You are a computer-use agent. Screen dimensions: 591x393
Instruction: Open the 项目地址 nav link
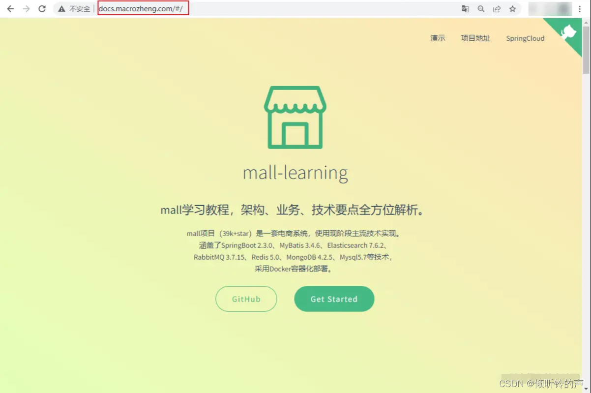[x=475, y=38]
